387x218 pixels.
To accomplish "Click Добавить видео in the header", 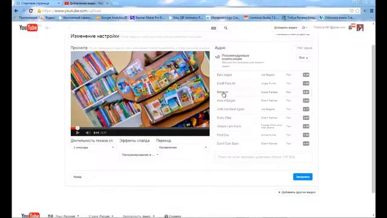I will [285, 27].
